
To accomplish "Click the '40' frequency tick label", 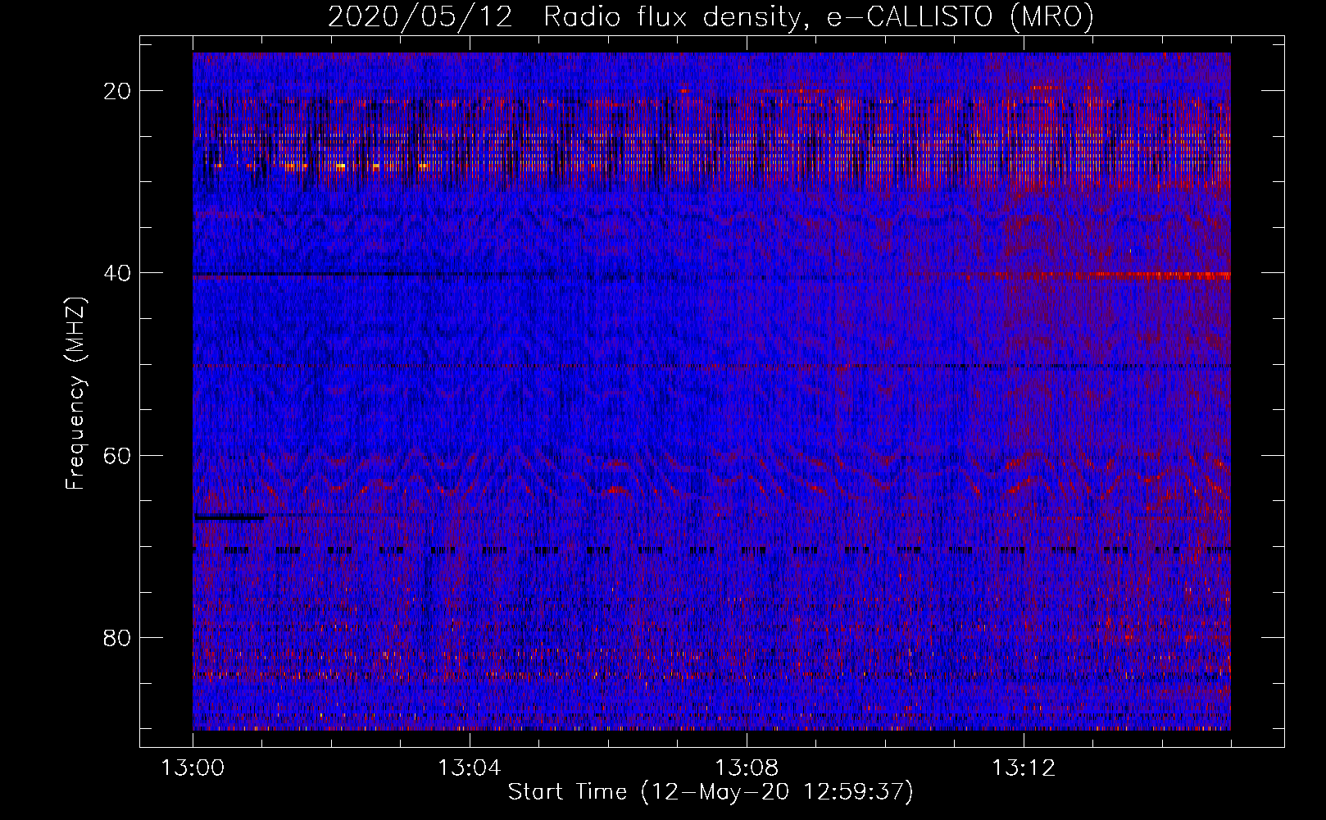I will pyautogui.click(x=118, y=273).
